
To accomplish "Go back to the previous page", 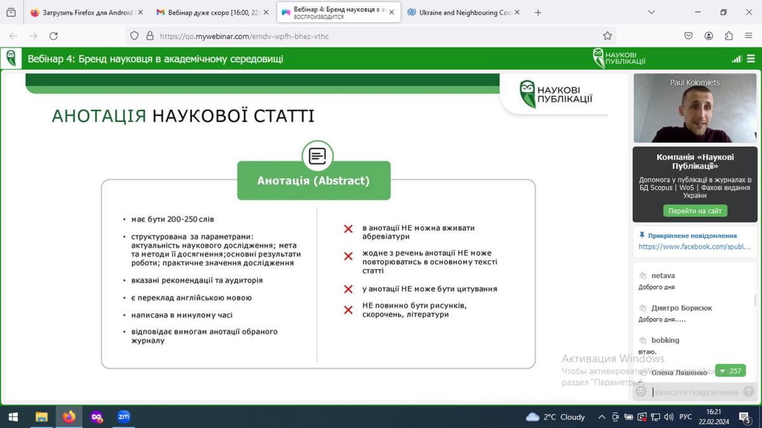I will [13, 36].
